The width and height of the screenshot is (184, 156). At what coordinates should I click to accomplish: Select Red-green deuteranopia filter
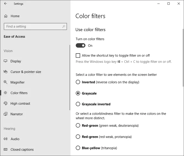point(78,126)
